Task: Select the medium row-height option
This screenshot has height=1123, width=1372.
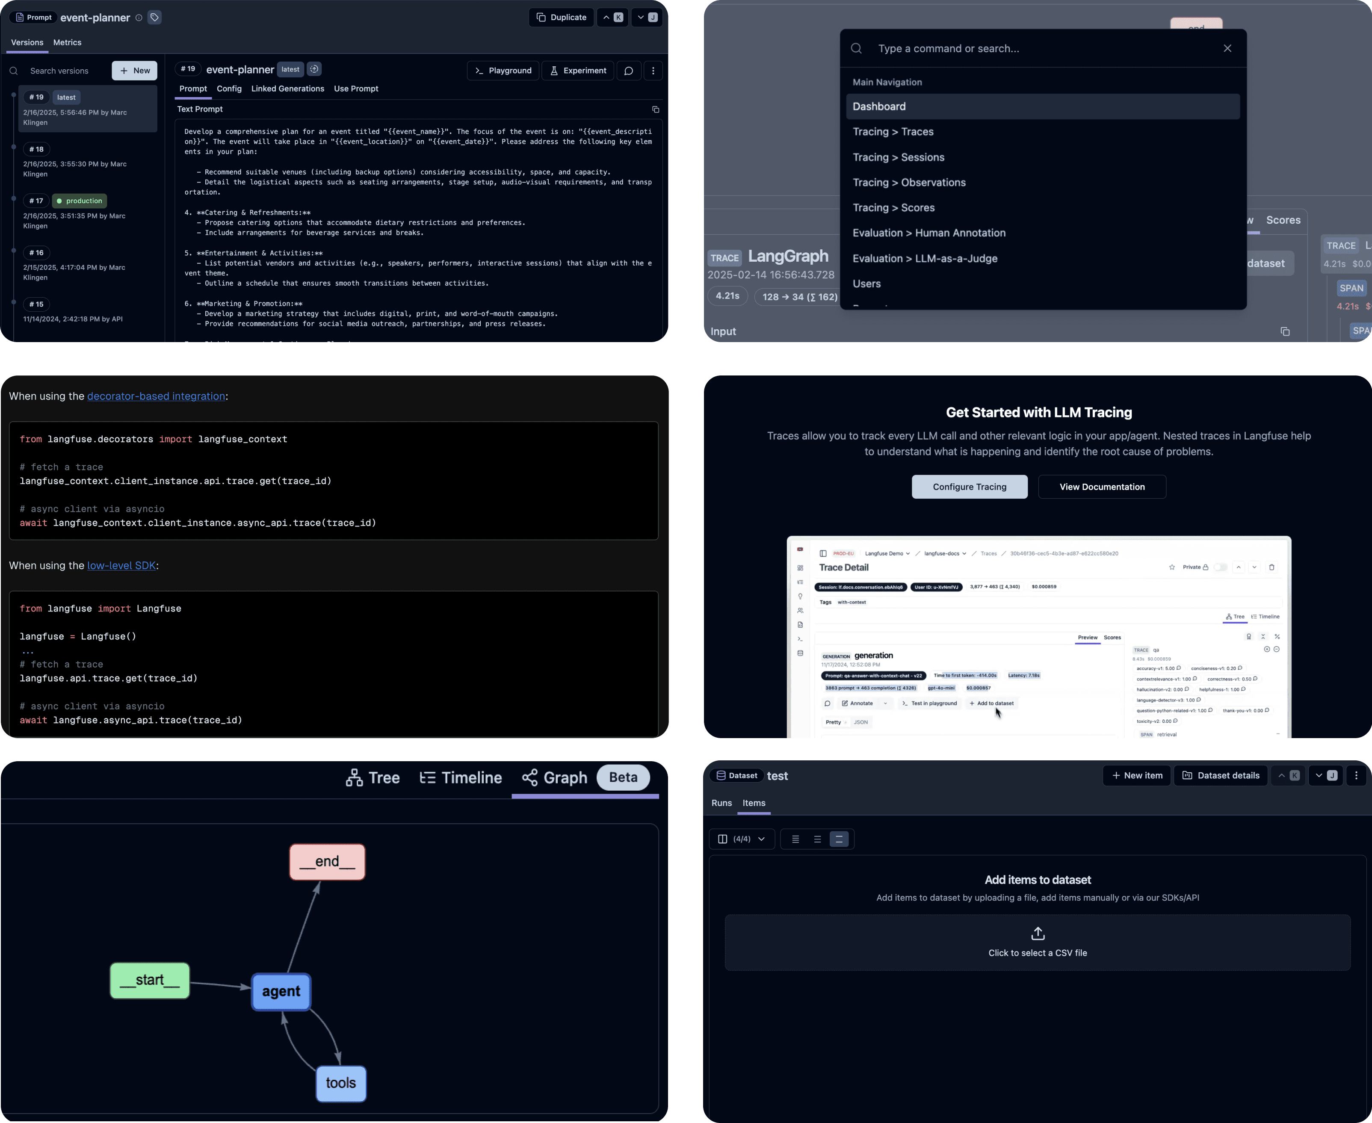Action: coord(817,839)
